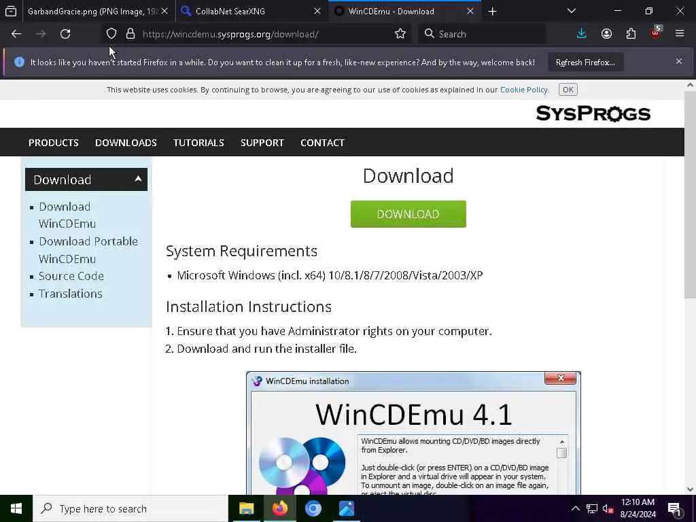
Task: Open the Download WinCDEmu sidebar link
Action: [67, 215]
